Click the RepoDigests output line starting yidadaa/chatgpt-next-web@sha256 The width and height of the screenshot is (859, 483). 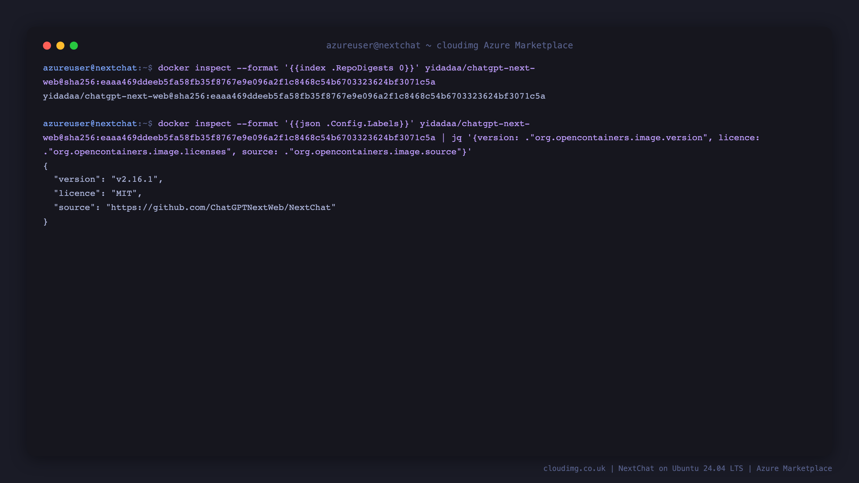coord(294,96)
